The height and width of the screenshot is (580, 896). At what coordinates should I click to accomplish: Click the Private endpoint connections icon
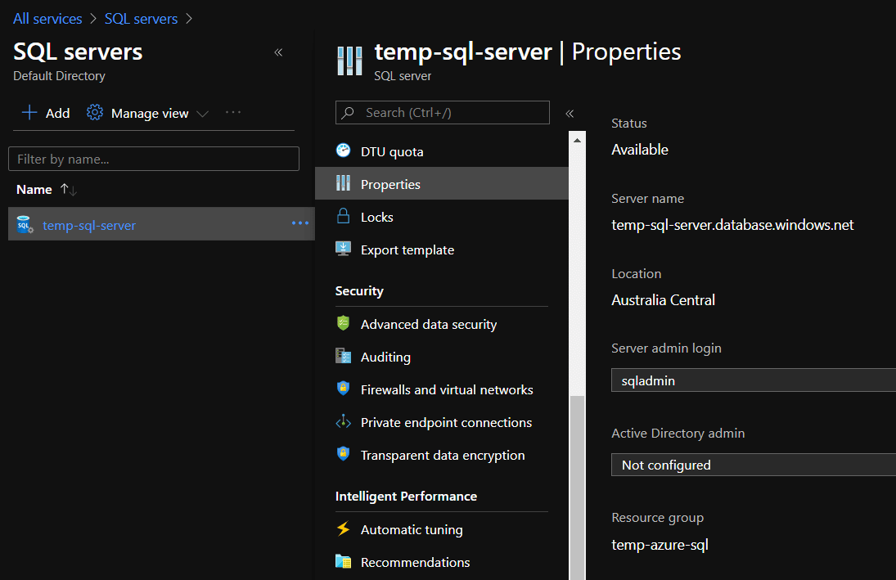[343, 422]
